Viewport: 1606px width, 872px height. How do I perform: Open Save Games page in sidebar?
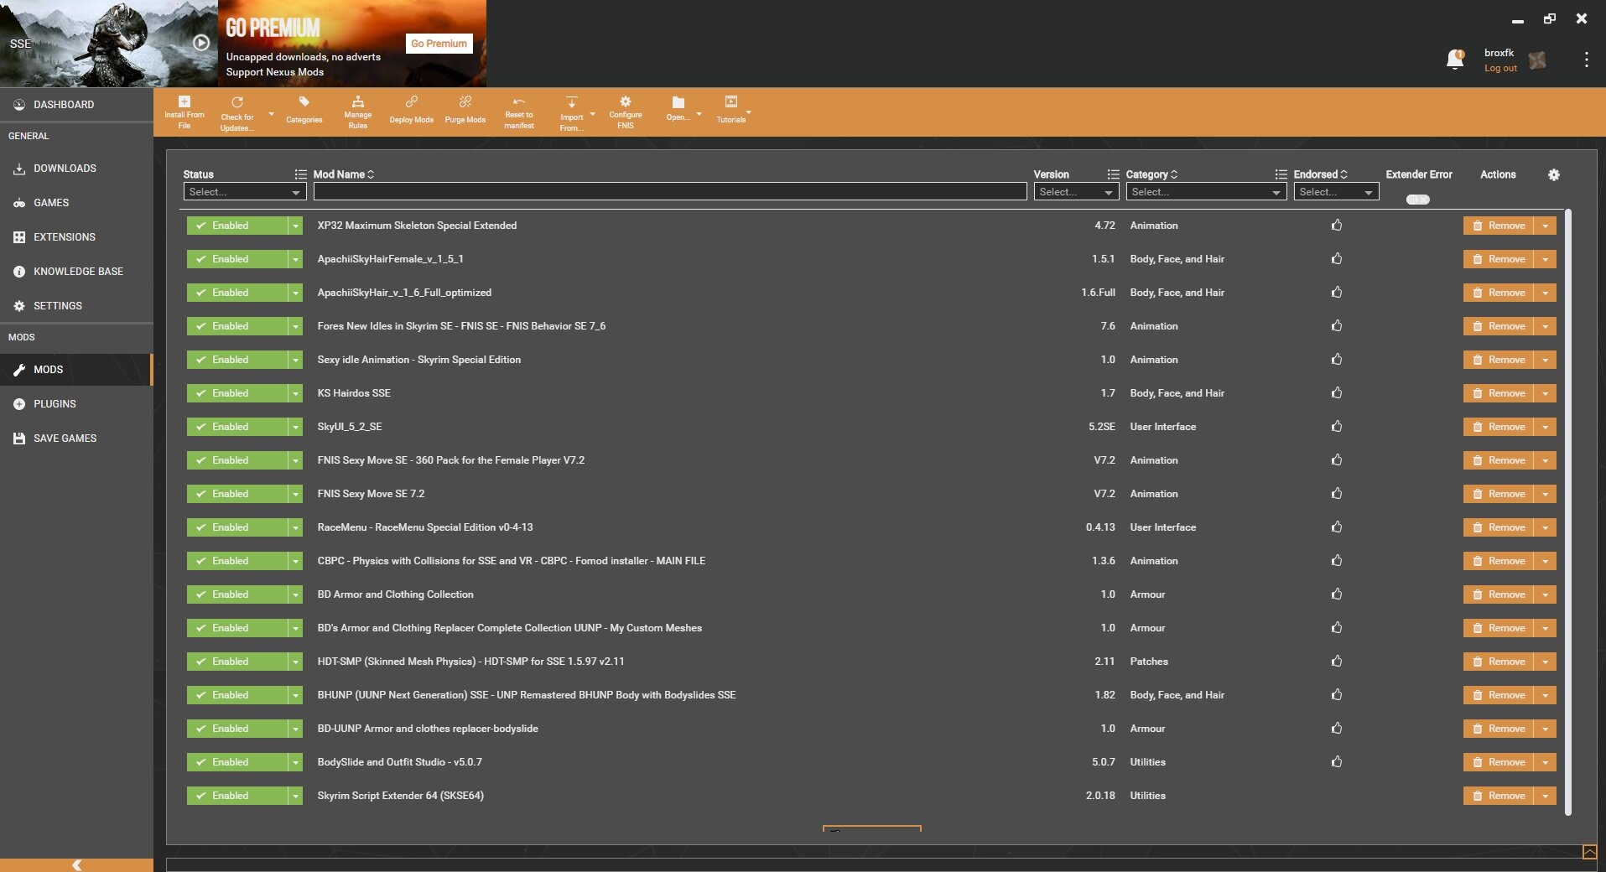point(76,439)
